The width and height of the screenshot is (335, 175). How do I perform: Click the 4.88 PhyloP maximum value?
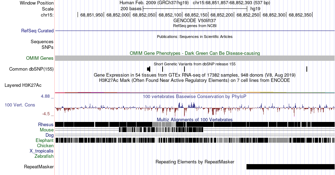45,96
